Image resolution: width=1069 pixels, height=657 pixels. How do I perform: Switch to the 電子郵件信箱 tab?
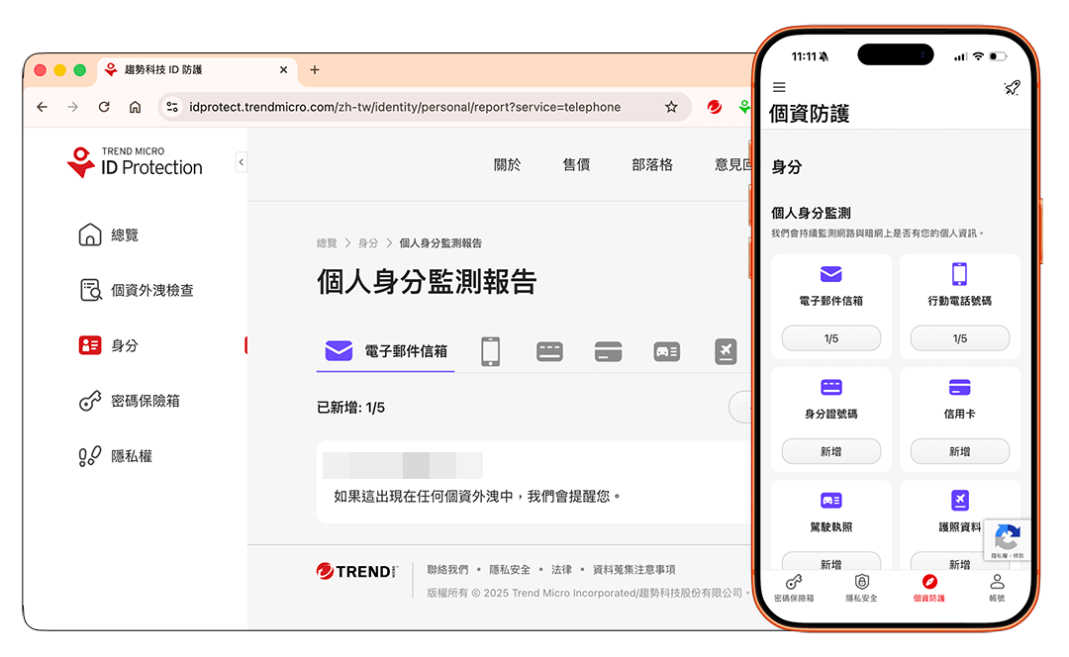pos(385,351)
